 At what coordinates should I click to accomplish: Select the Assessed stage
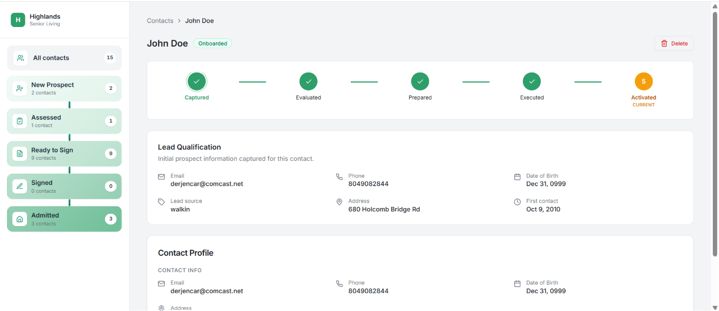[64, 121]
